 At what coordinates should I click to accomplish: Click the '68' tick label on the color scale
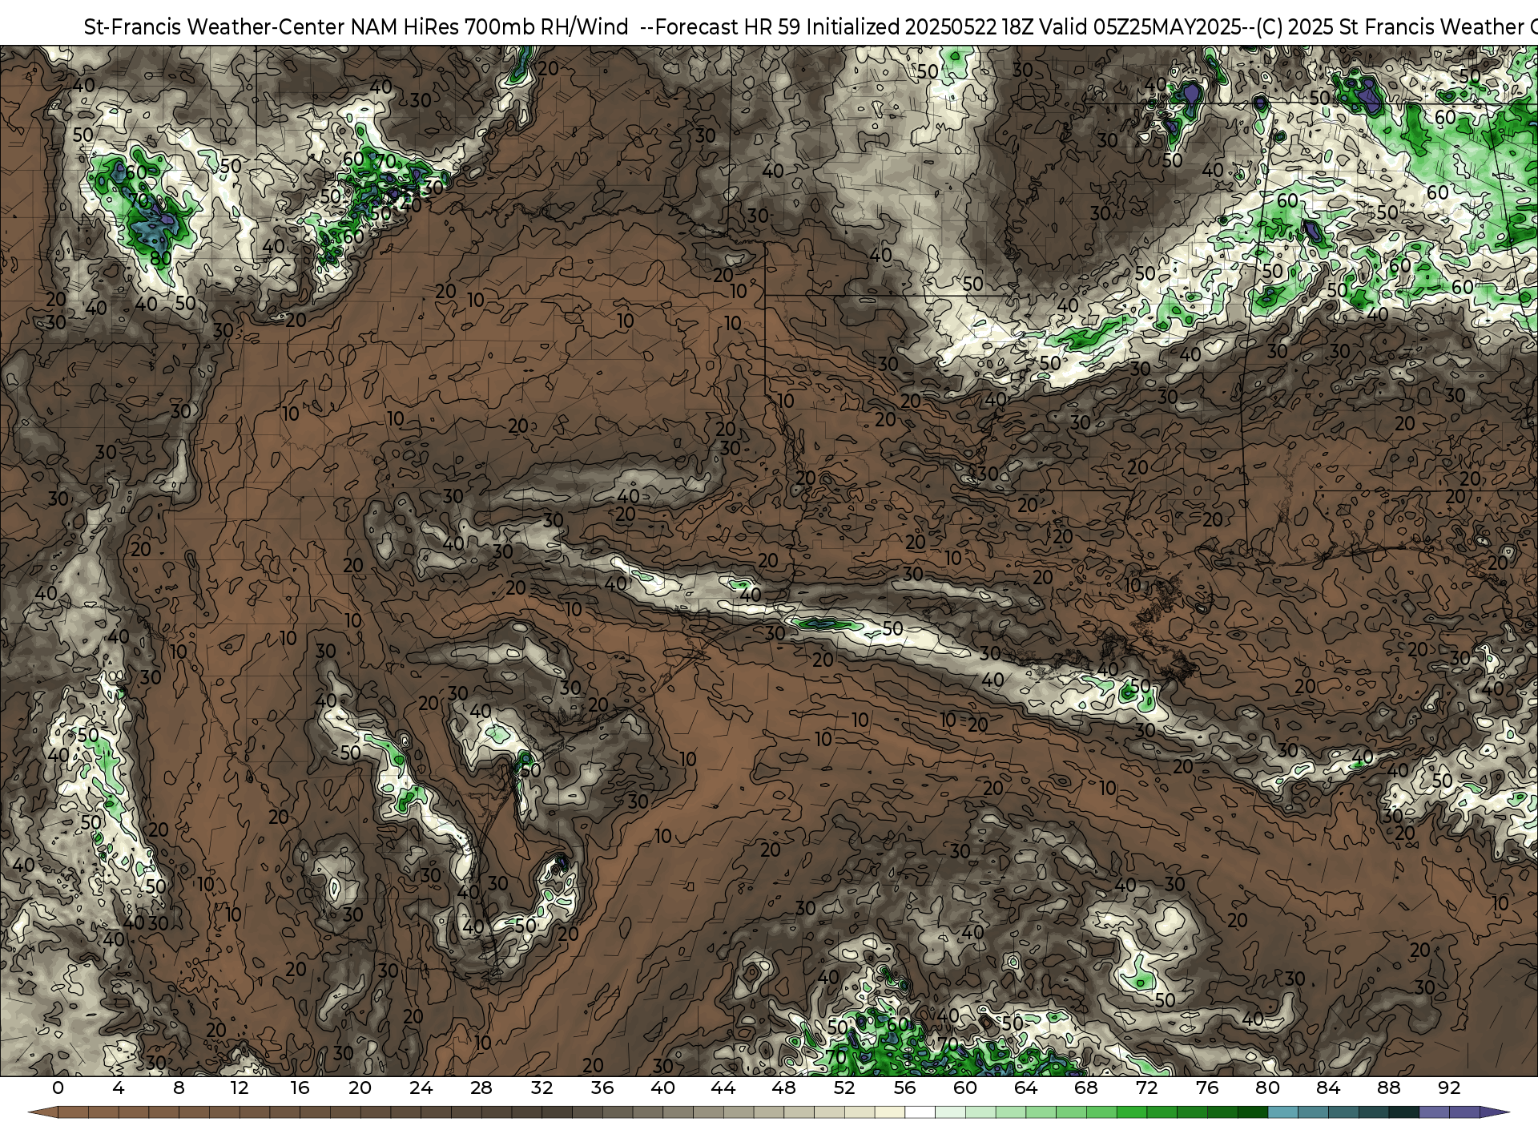pyautogui.click(x=1086, y=1088)
